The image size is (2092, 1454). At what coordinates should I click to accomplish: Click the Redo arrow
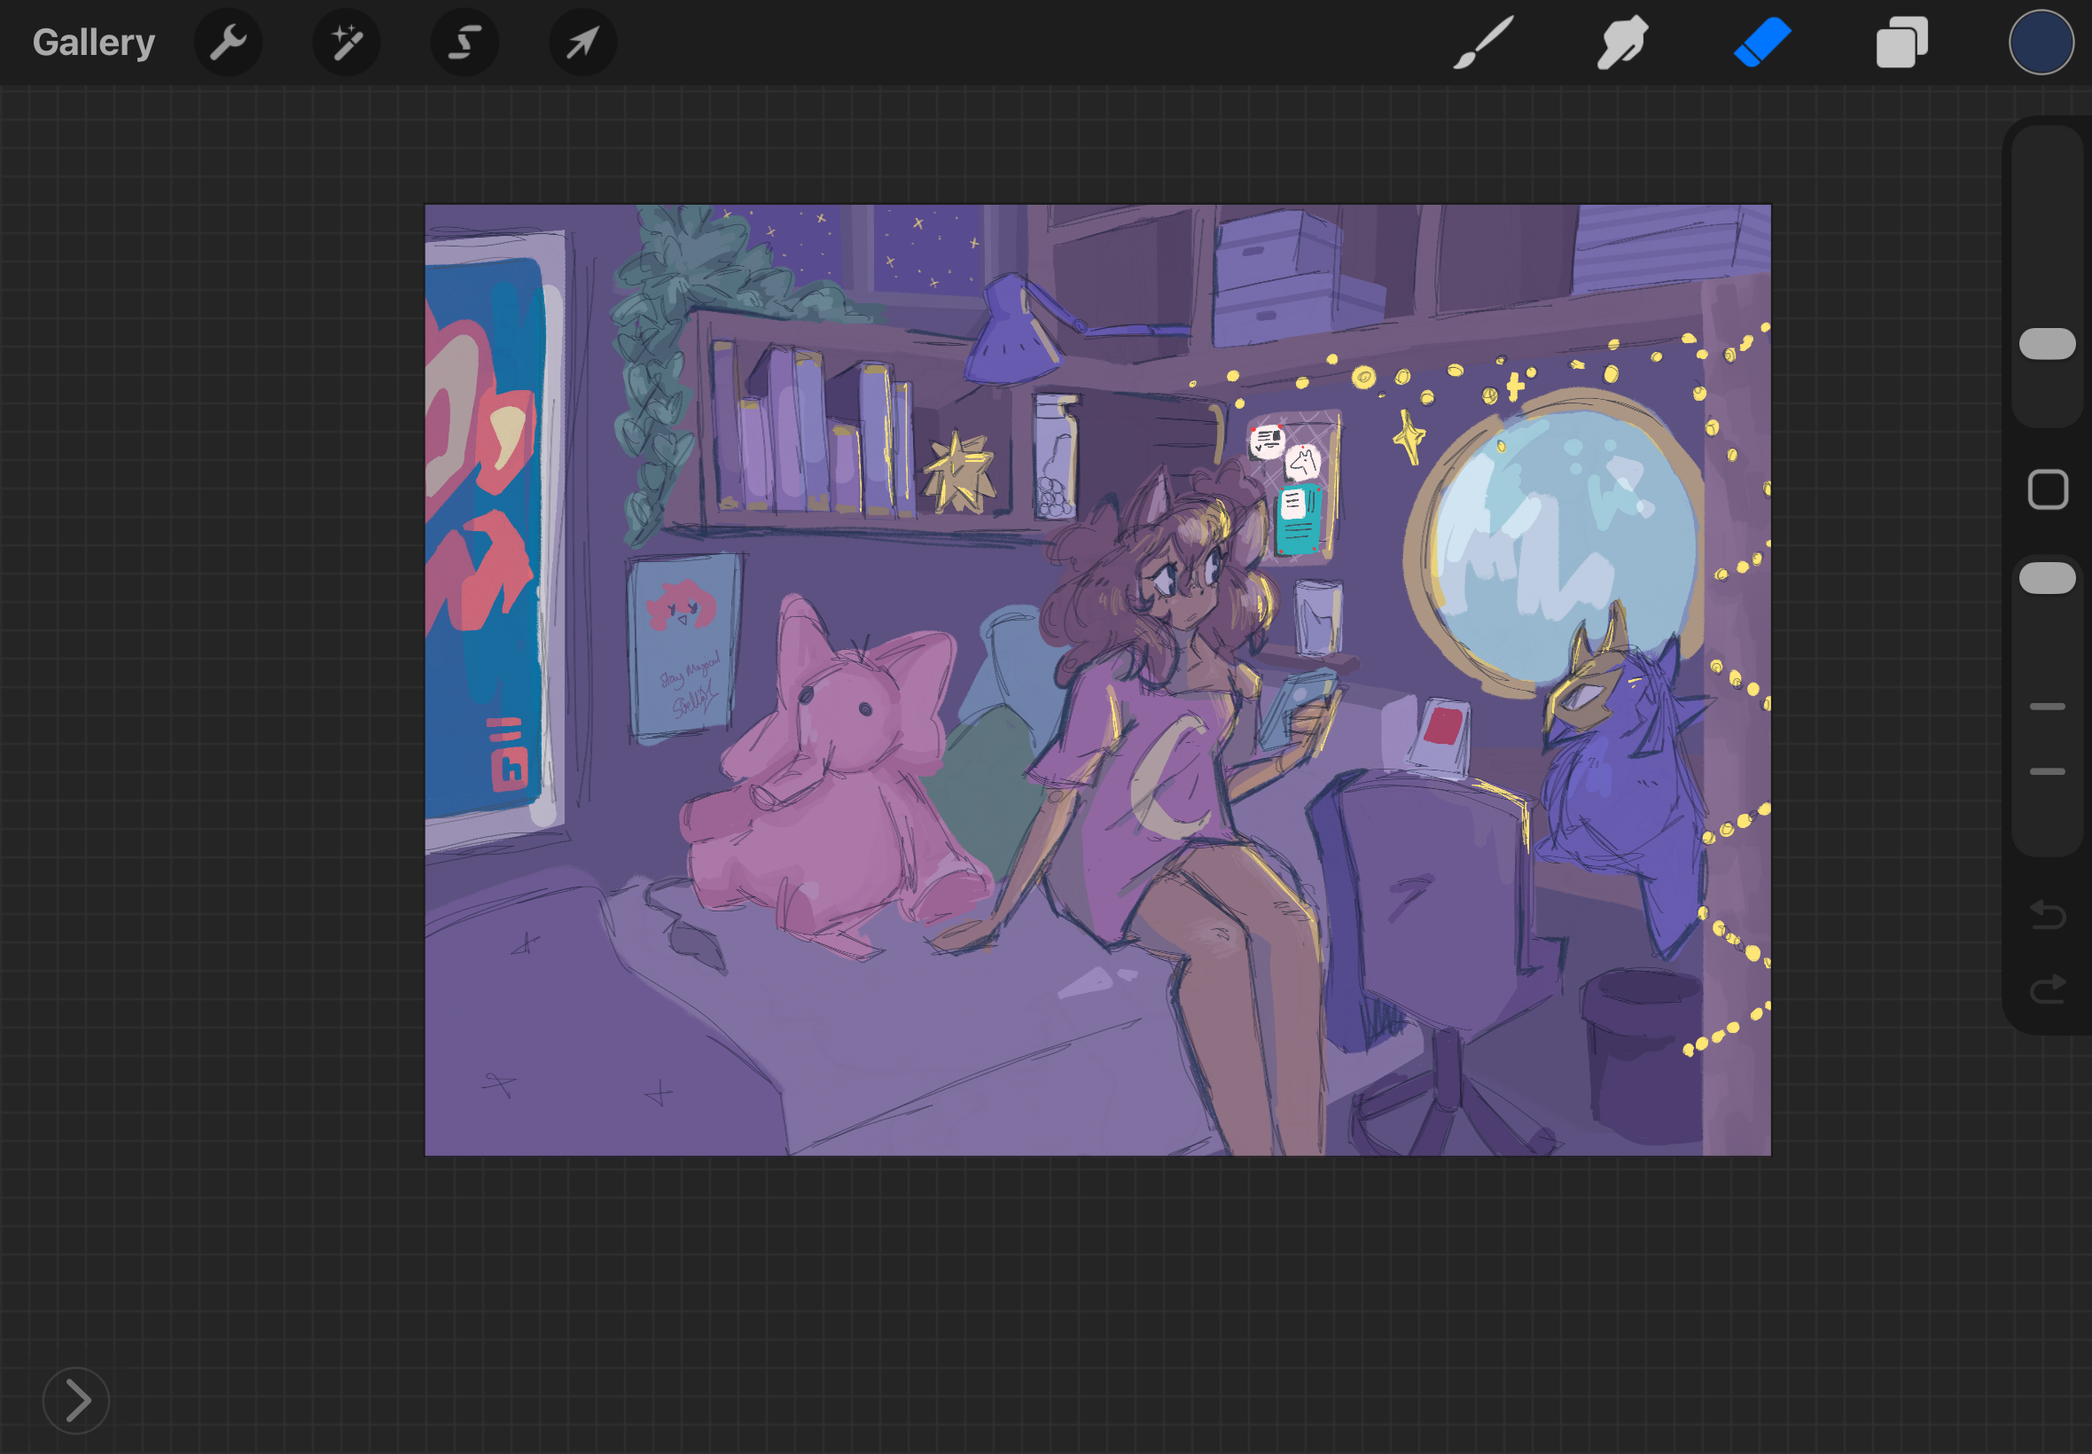pos(2048,989)
